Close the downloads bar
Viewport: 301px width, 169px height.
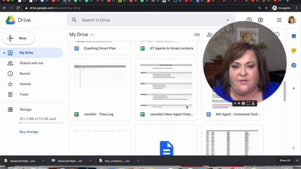click(297, 161)
